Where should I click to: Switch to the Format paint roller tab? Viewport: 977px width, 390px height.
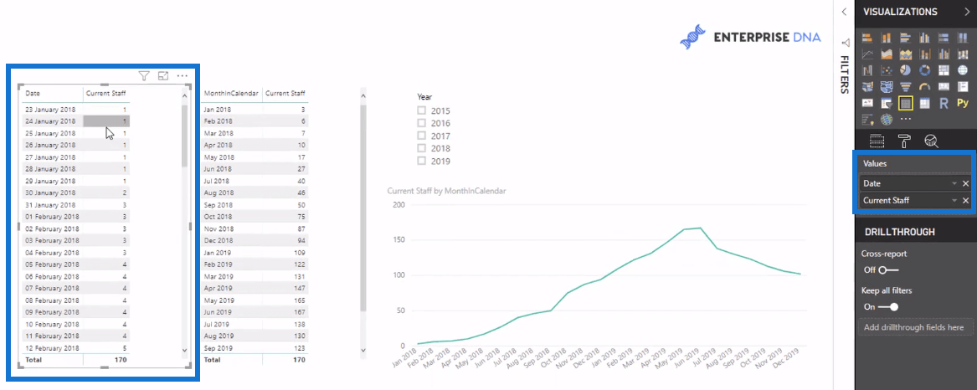pyautogui.click(x=904, y=141)
